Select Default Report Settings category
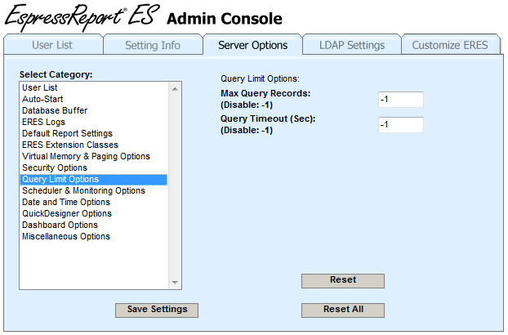The image size is (508, 335). pos(94,133)
